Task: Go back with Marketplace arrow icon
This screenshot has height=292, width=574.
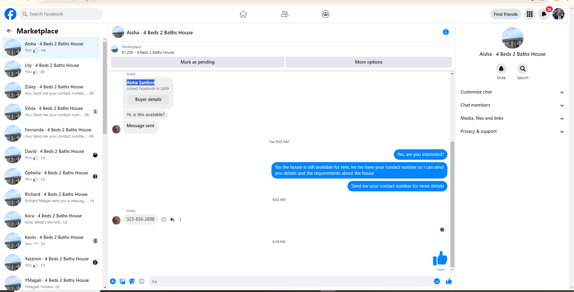Action: pyautogui.click(x=9, y=31)
